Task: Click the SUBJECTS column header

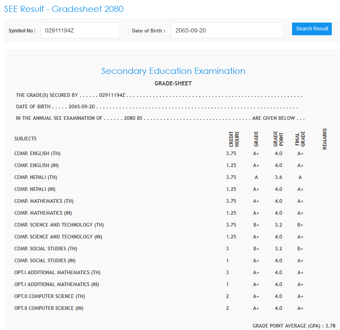Action: click(25, 139)
